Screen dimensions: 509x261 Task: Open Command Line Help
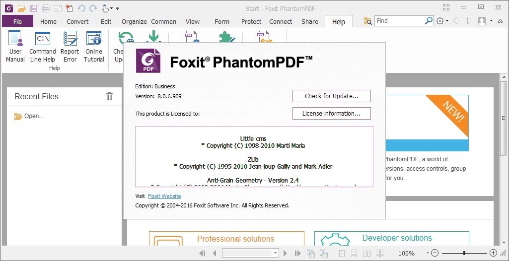point(43,47)
